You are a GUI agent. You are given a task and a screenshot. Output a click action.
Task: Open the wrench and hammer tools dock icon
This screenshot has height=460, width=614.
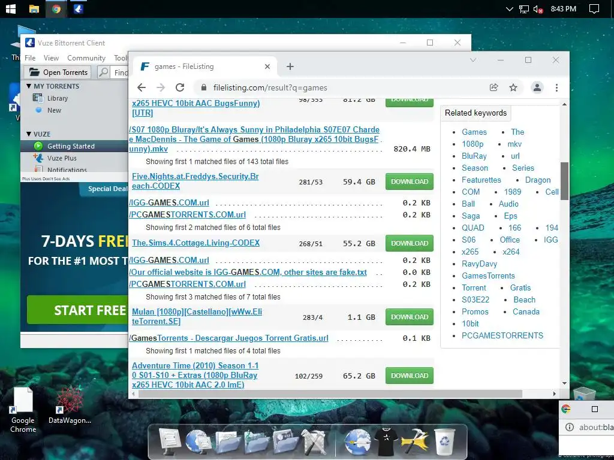[x=314, y=442]
